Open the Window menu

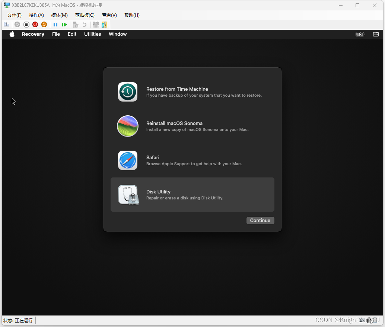click(x=118, y=34)
